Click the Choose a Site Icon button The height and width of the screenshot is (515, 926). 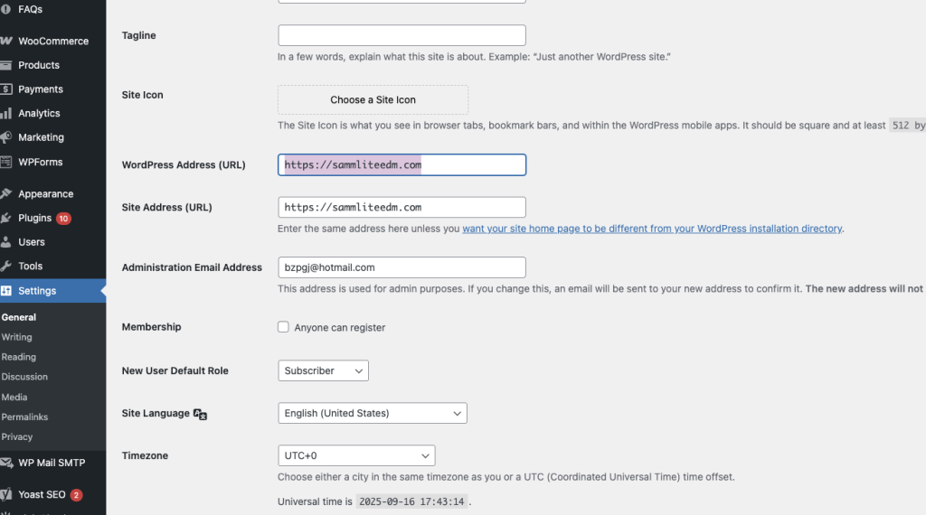click(x=373, y=99)
